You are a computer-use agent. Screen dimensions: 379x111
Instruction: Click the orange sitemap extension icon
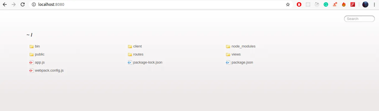click(x=335, y=4)
